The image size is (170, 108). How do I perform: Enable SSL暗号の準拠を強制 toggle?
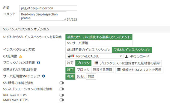[61, 83]
